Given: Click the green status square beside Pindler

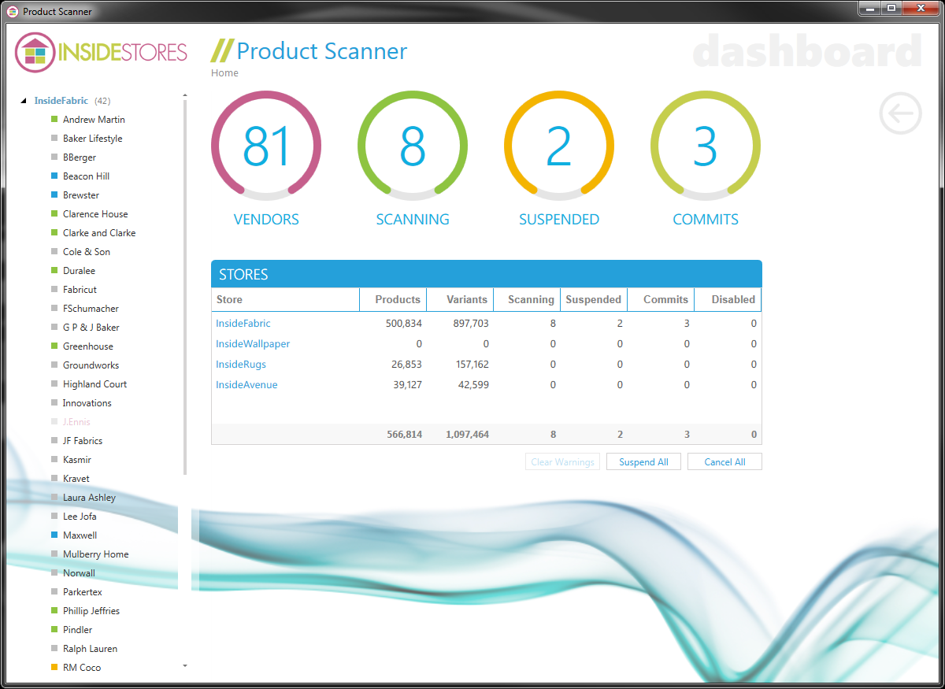Looking at the screenshot, I should tap(54, 630).
